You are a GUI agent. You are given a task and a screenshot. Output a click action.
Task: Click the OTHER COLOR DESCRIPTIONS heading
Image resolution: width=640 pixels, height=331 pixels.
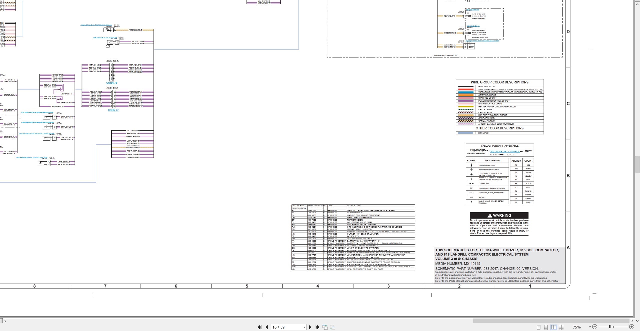coord(499,128)
